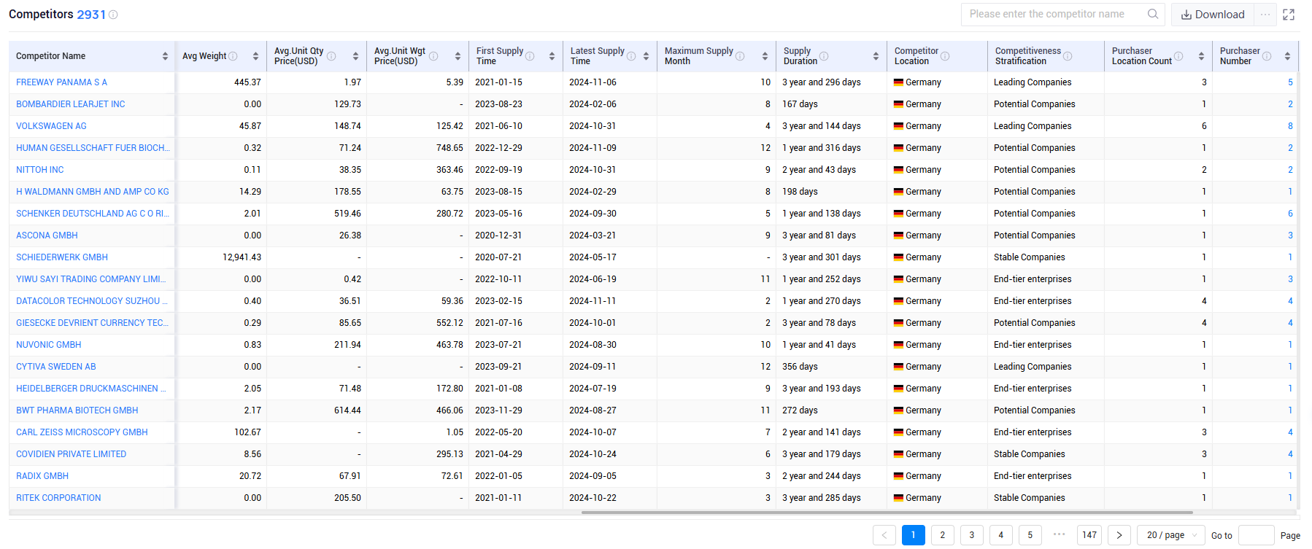Go to page 3
The width and height of the screenshot is (1312, 549).
[971, 535]
